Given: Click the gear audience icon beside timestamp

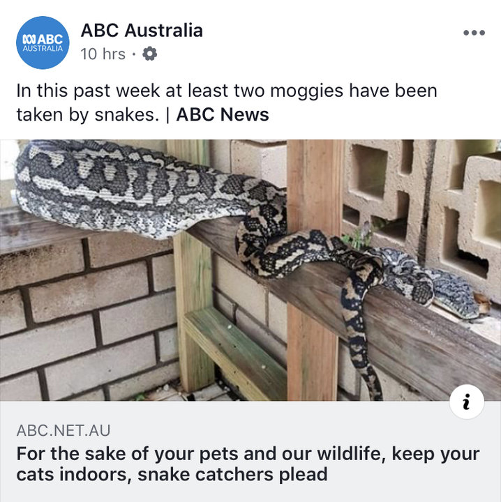Looking at the screenshot, I should click(149, 54).
